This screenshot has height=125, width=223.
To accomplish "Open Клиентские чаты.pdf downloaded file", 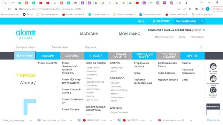I will coord(171,120).
